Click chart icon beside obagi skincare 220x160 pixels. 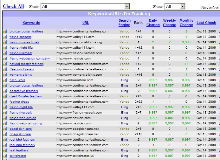[x=5, y=134]
